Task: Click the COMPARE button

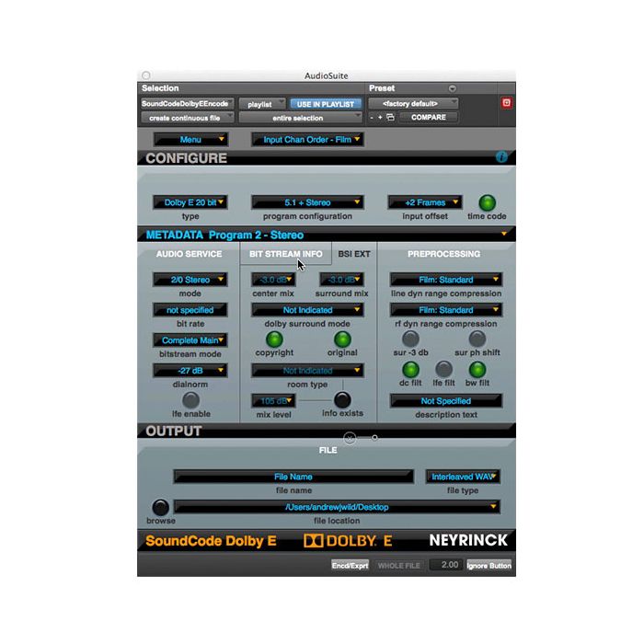Action: click(x=429, y=118)
